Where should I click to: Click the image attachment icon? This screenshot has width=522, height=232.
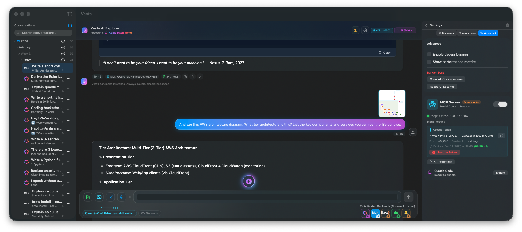99,197
